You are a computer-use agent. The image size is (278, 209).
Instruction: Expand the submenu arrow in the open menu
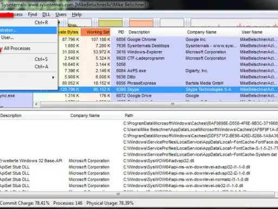53,77
